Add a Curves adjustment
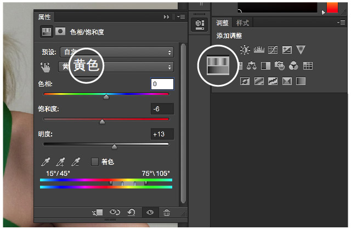351x229 pixels. point(273,50)
